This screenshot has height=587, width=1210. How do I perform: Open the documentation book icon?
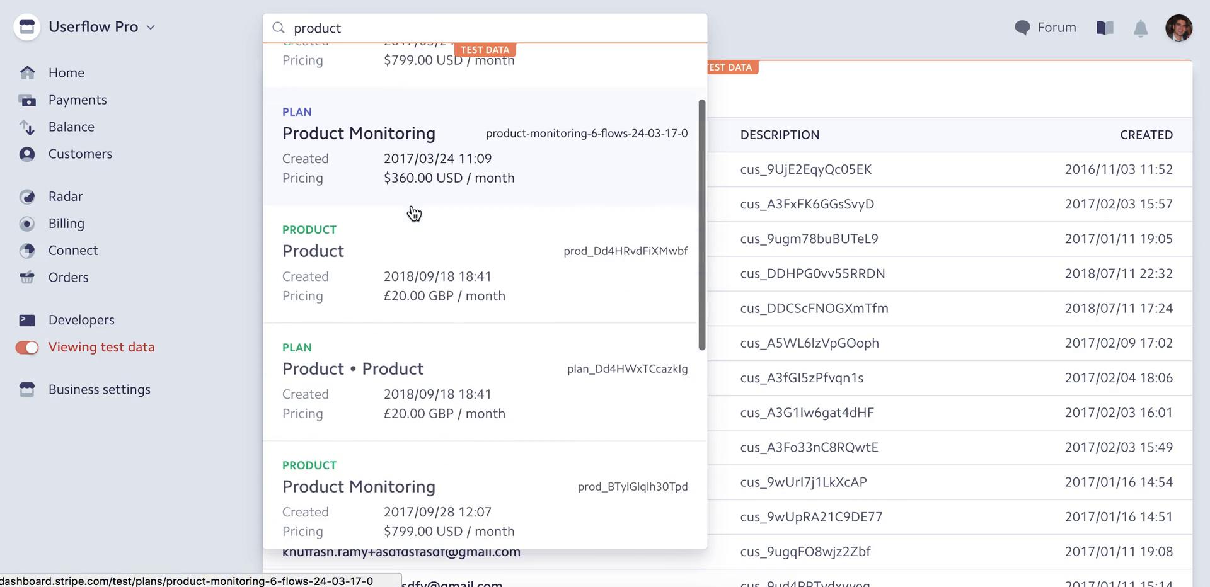(1105, 28)
